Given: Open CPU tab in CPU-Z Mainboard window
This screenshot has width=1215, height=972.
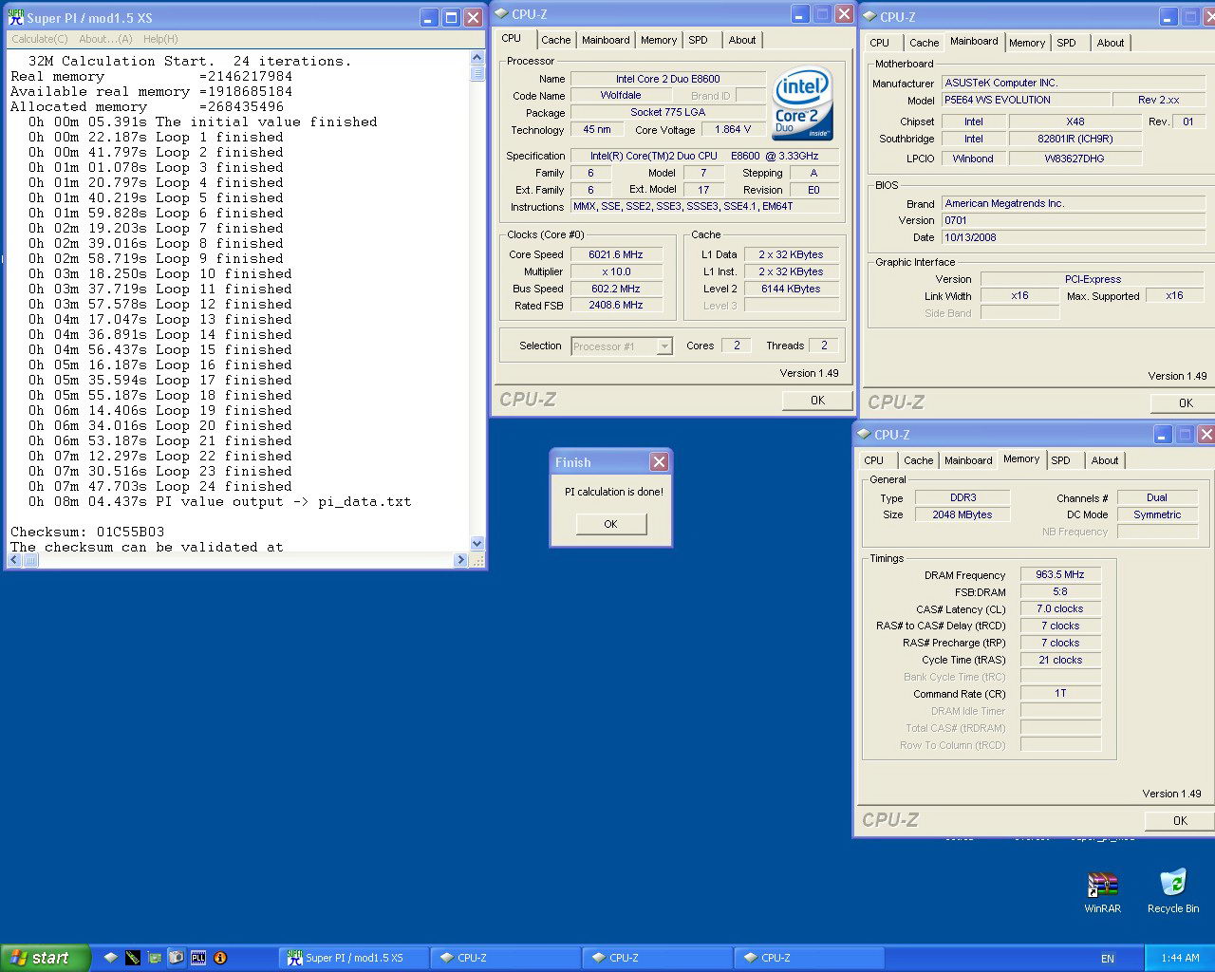Looking at the screenshot, I should coord(880,43).
